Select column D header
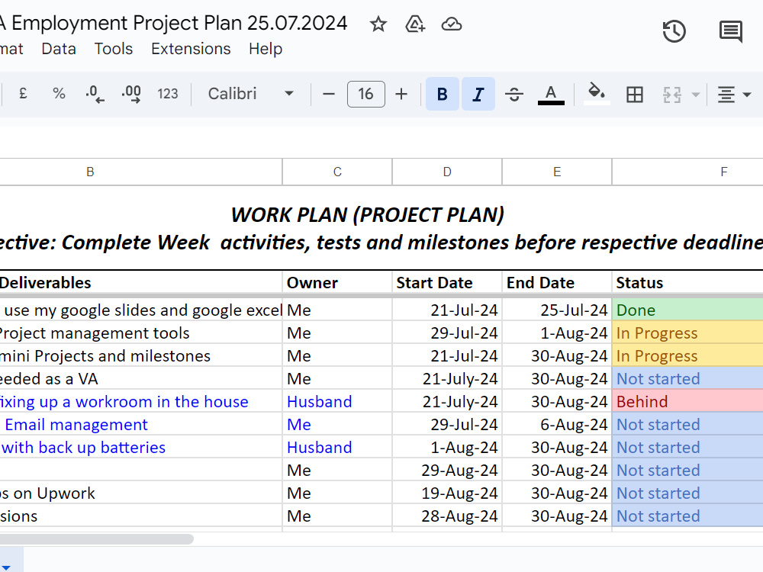 point(446,172)
